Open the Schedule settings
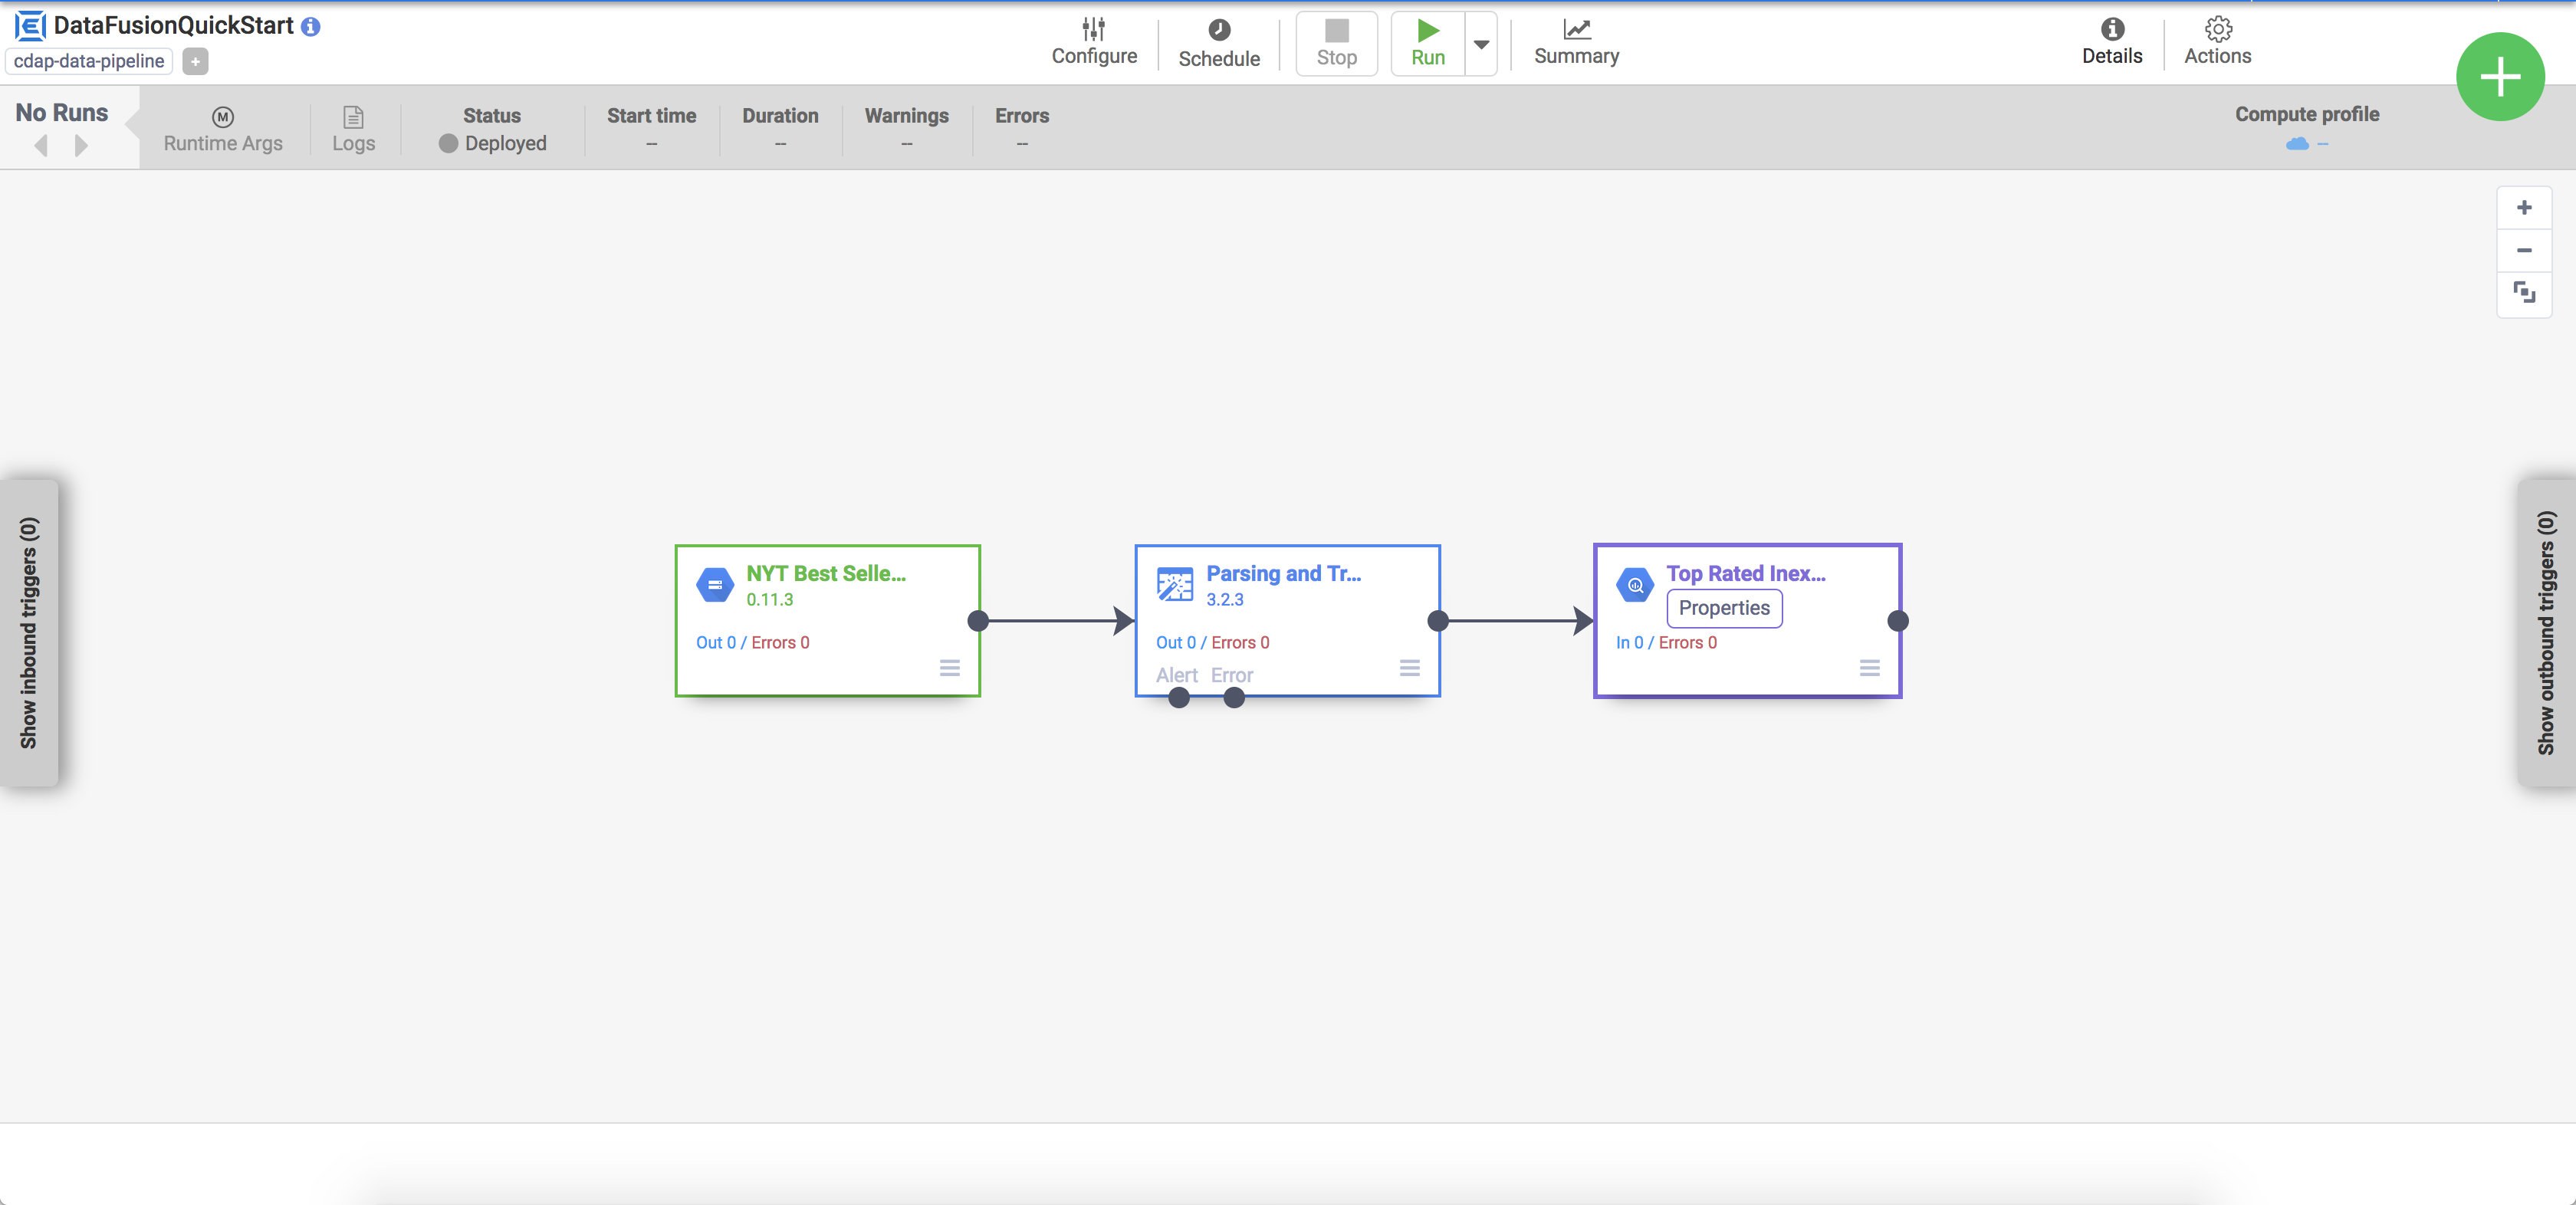Image resolution: width=2576 pixels, height=1205 pixels. (1219, 41)
